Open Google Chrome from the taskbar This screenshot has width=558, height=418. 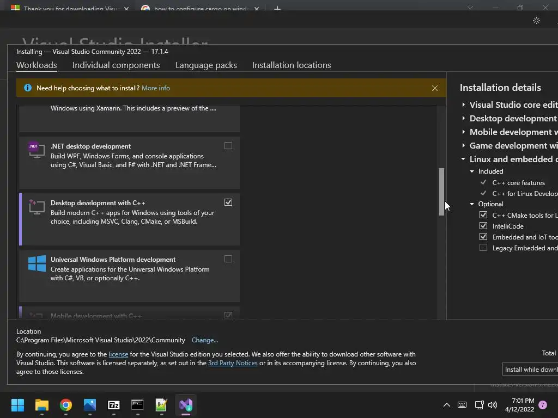(x=66, y=405)
